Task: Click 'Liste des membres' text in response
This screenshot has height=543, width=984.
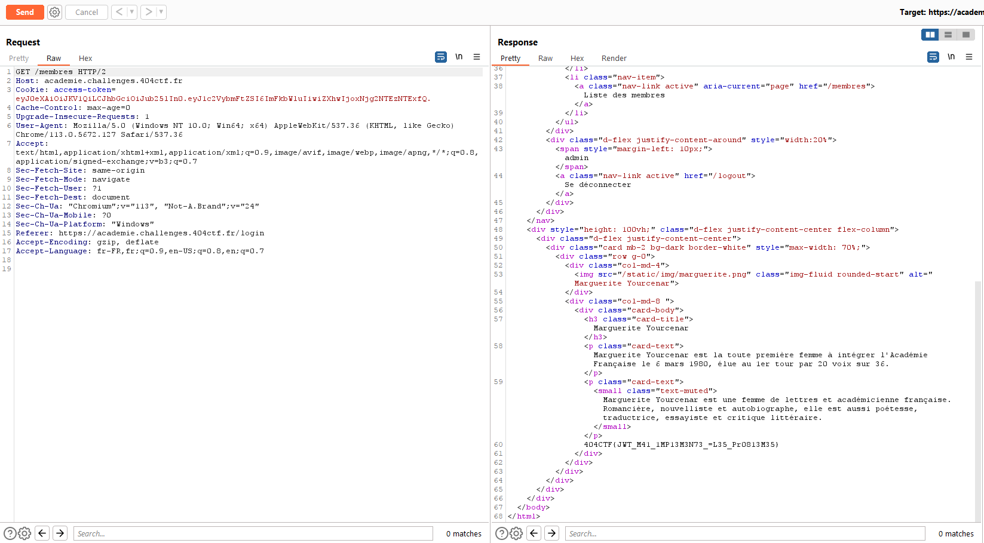Action: click(x=624, y=95)
